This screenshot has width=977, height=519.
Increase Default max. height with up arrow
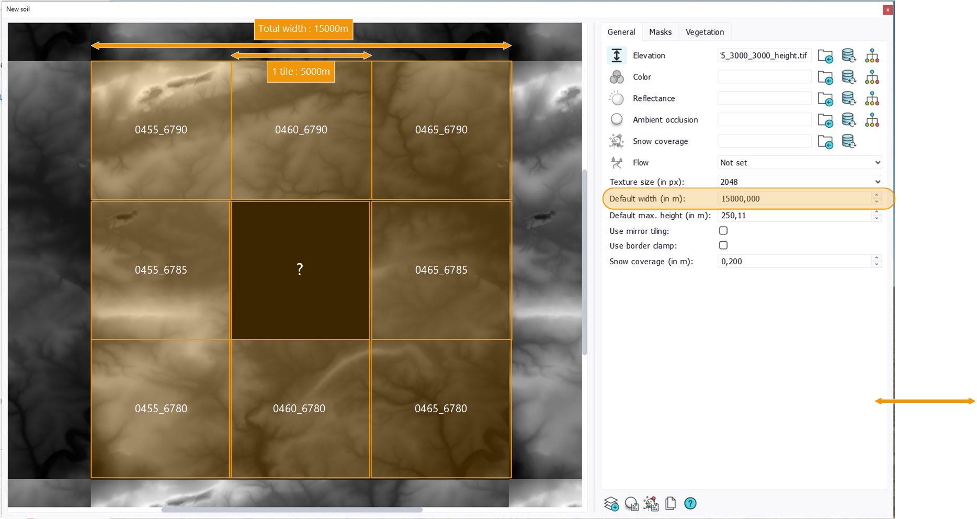[x=877, y=212]
